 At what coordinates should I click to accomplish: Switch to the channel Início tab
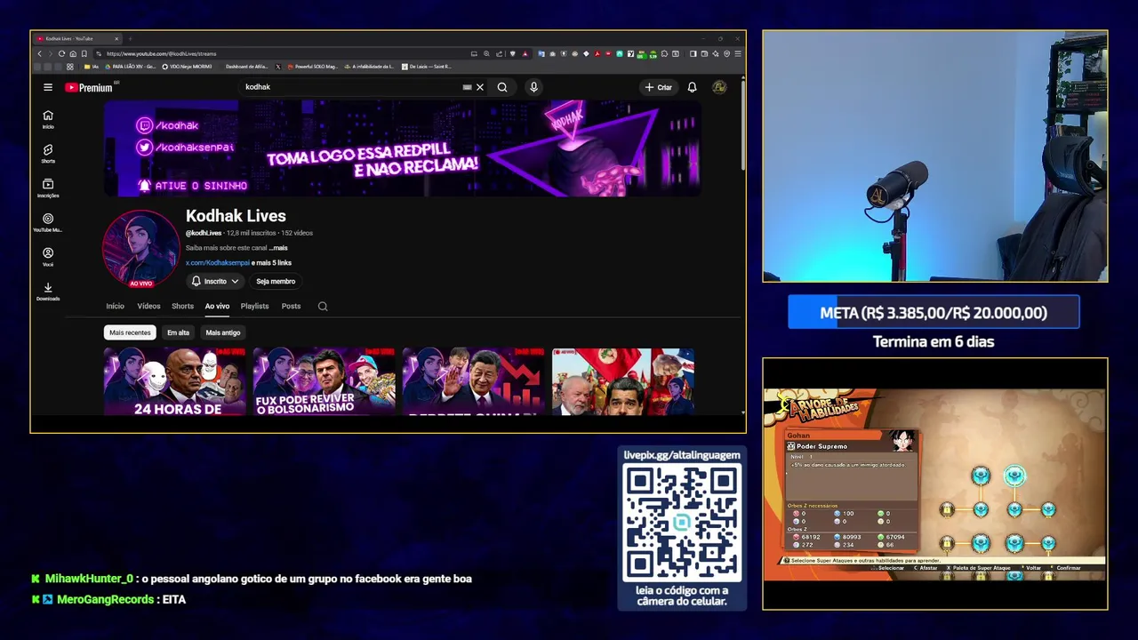(x=116, y=306)
